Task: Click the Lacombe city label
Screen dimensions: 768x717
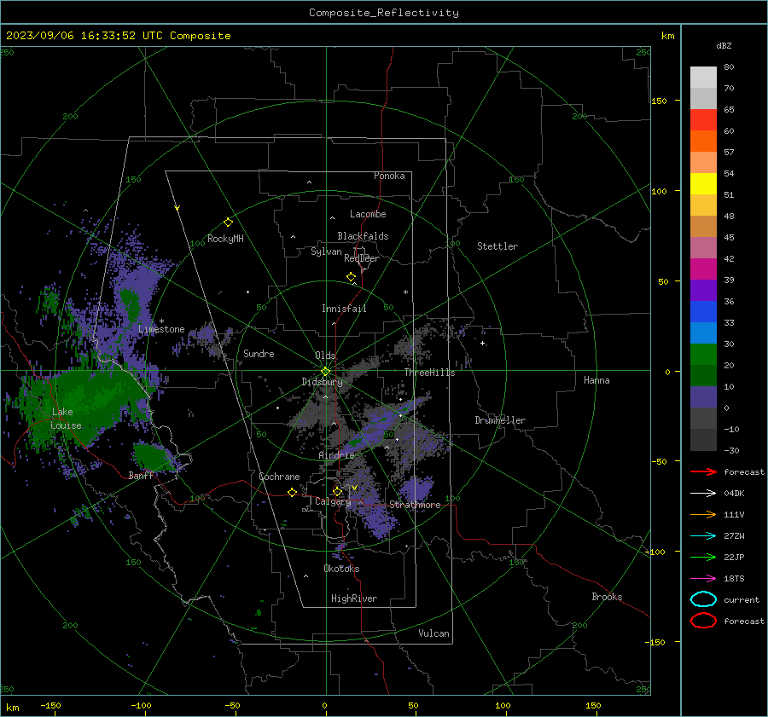Action: click(368, 214)
